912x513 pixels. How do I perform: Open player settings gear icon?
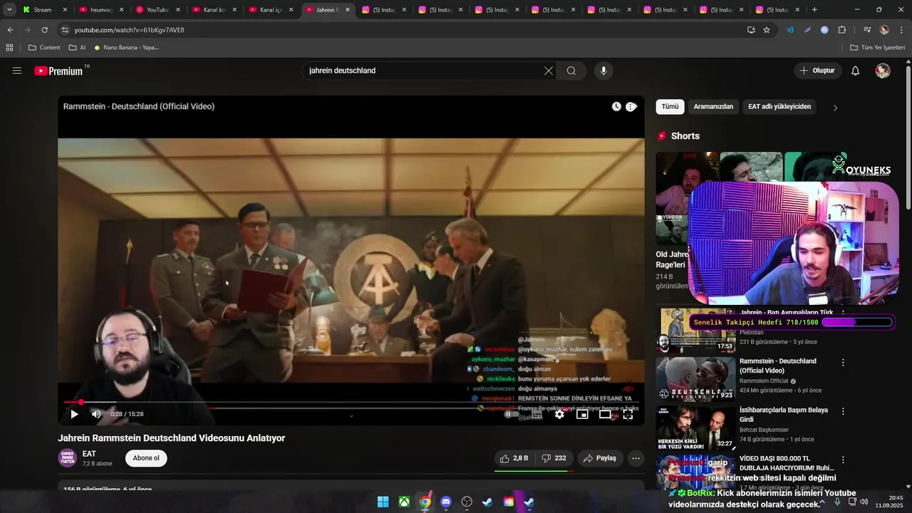(559, 414)
